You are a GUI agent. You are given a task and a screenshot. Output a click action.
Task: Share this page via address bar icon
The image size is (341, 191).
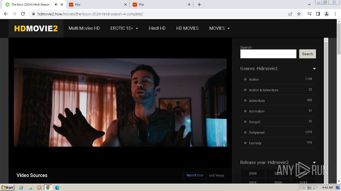290,14
